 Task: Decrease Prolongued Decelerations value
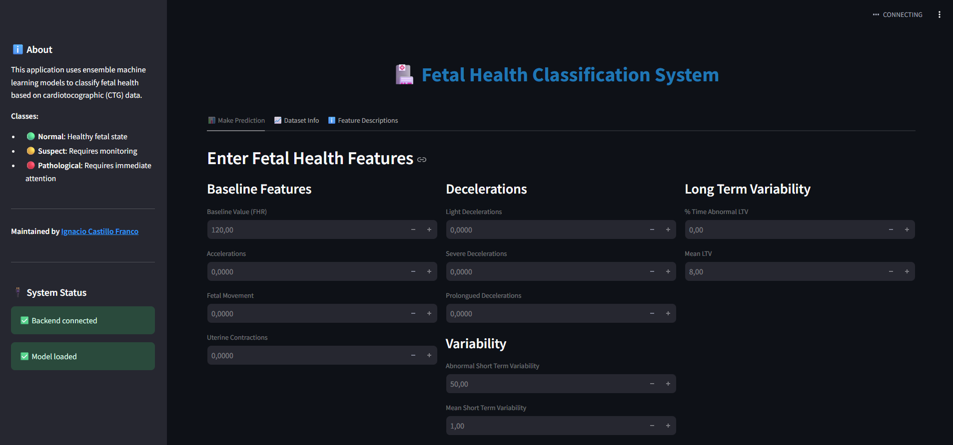click(x=652, y=313)
